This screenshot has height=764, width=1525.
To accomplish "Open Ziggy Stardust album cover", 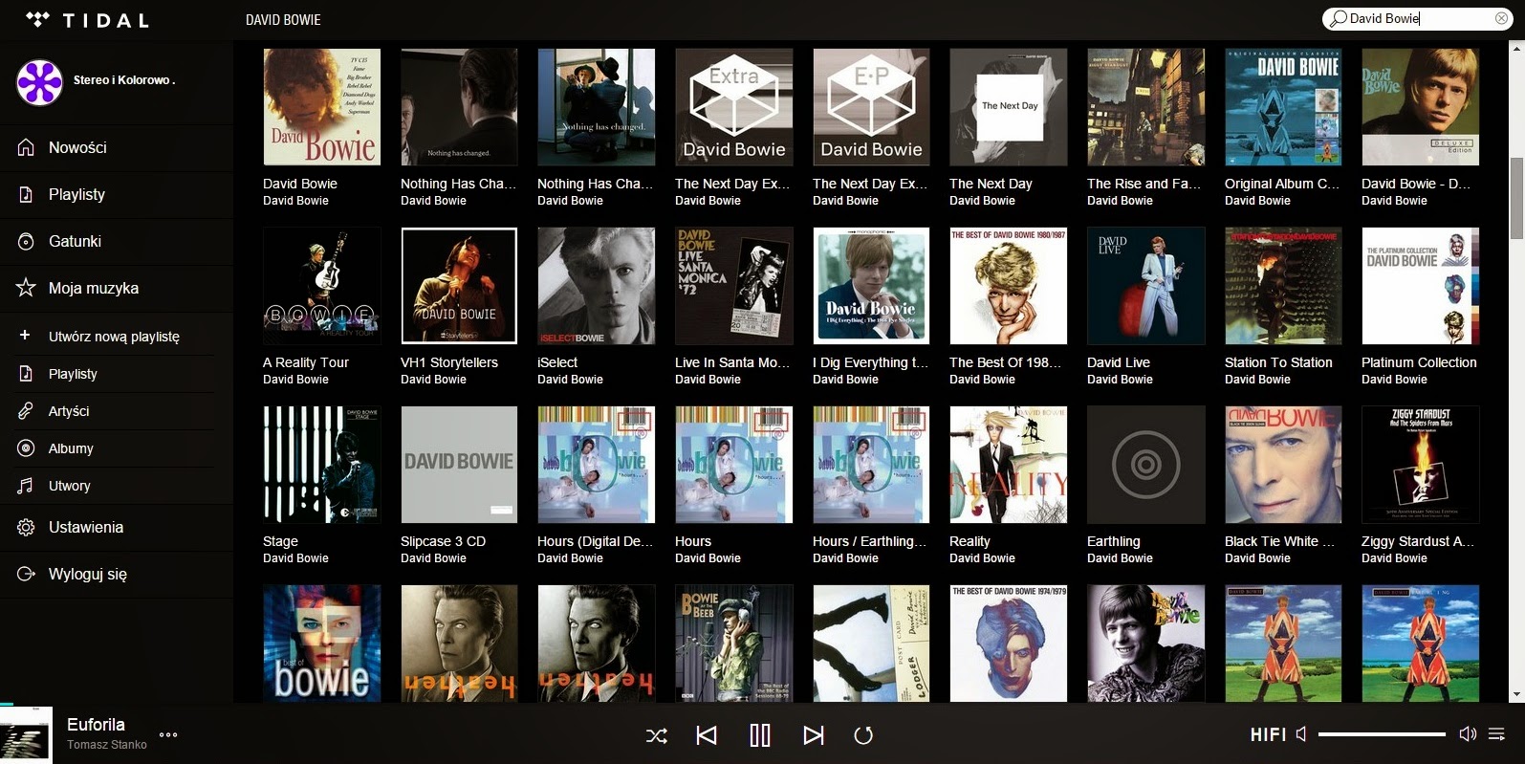I will [x=1420, y=465].
